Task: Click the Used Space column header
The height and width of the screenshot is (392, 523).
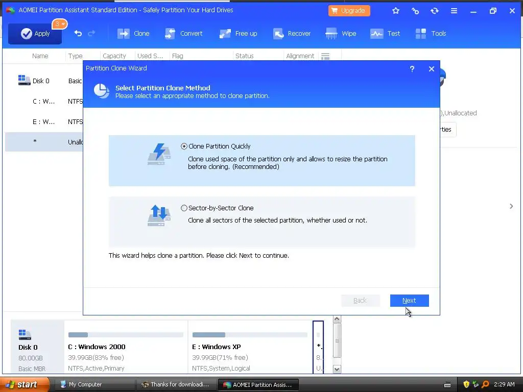Action: pos(150,56)
